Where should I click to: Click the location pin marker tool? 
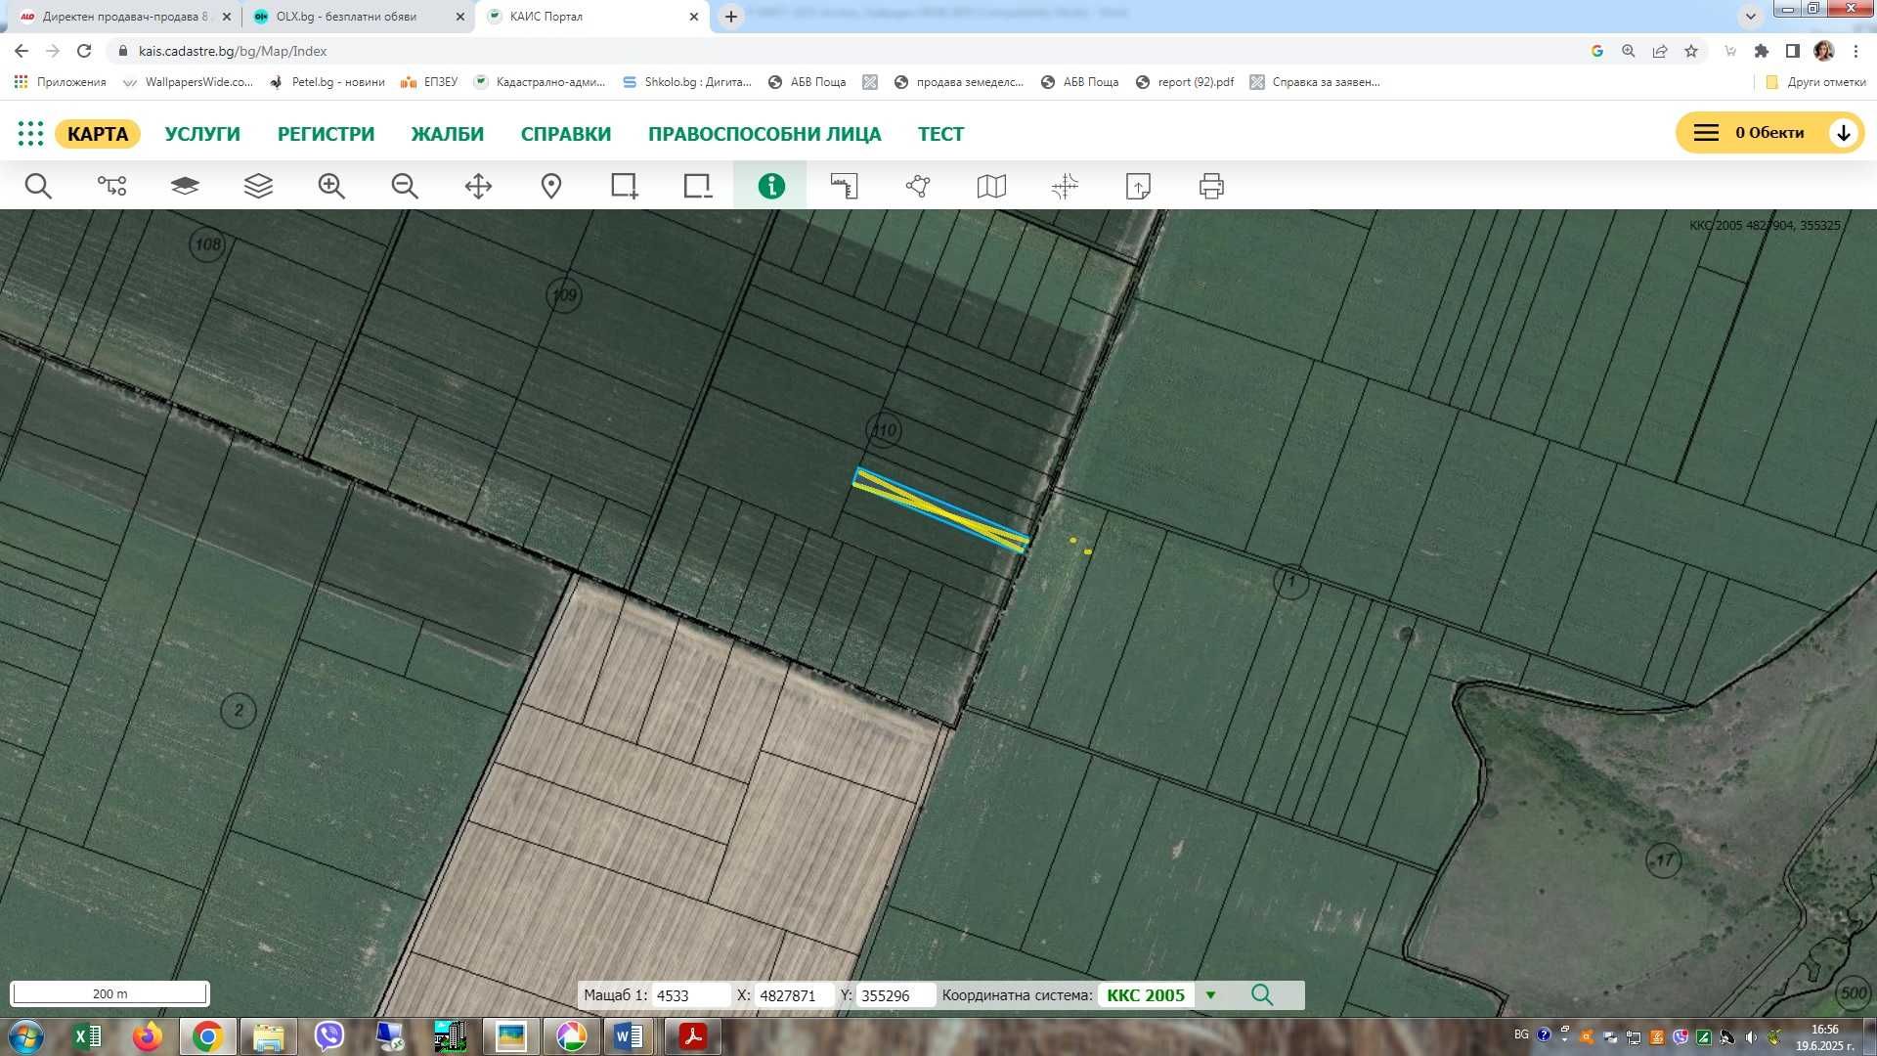551,186
